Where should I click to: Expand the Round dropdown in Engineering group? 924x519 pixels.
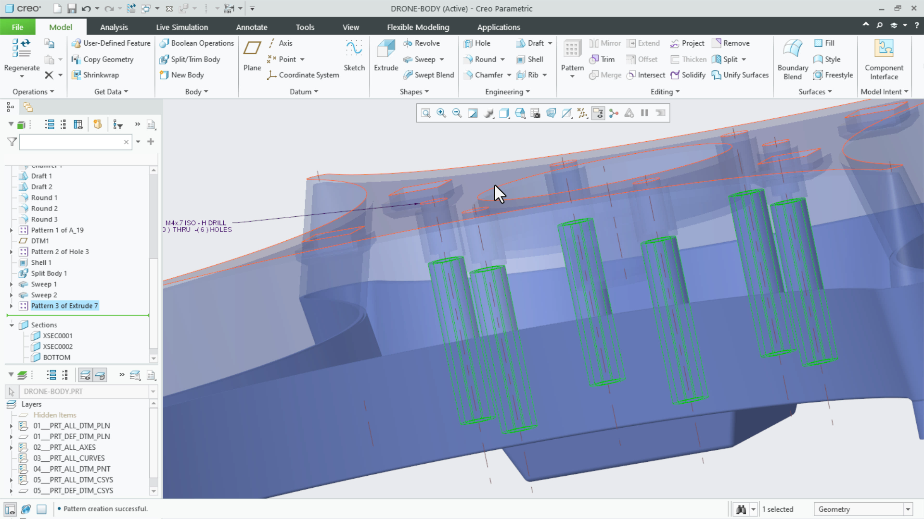pyautogui.click(x=502, y=59)
